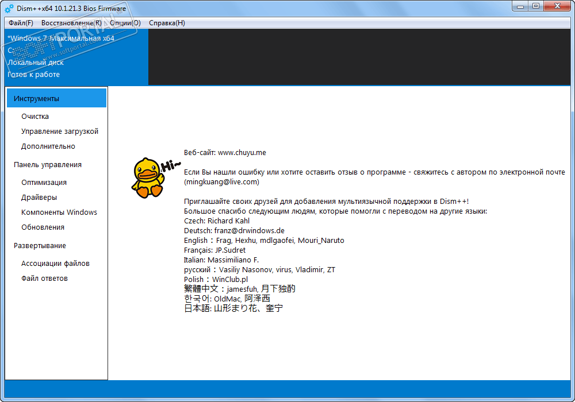
Task: Open Управление загрузкой in the sidebar
Action: (x=60, y=132)
